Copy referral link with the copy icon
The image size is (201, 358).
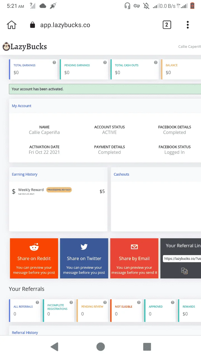pos(184,270)
